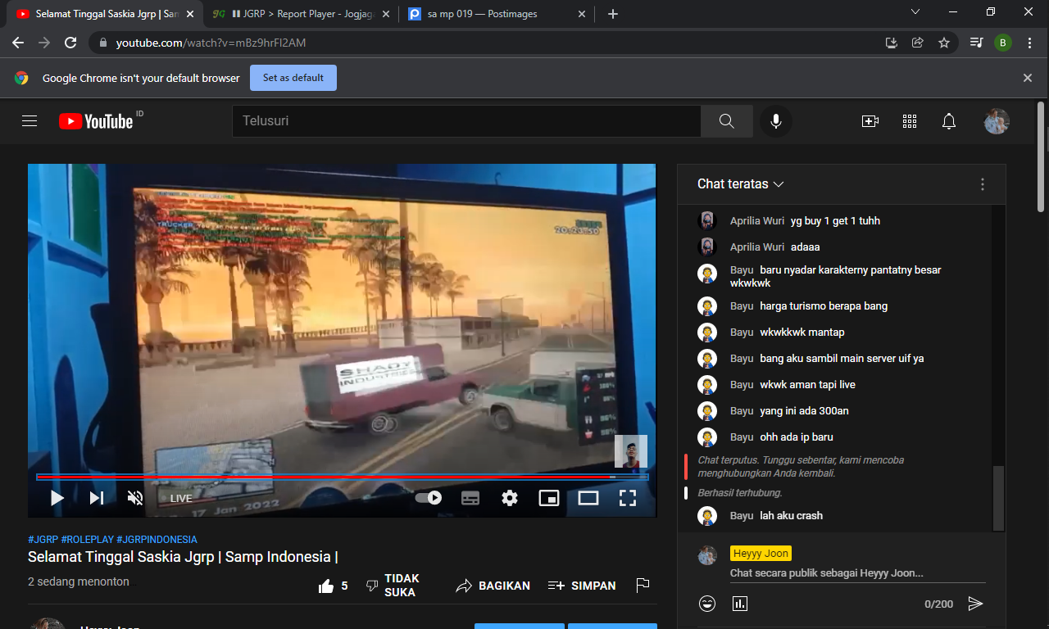Close the JGRP Report Player tab

point(386,14)
